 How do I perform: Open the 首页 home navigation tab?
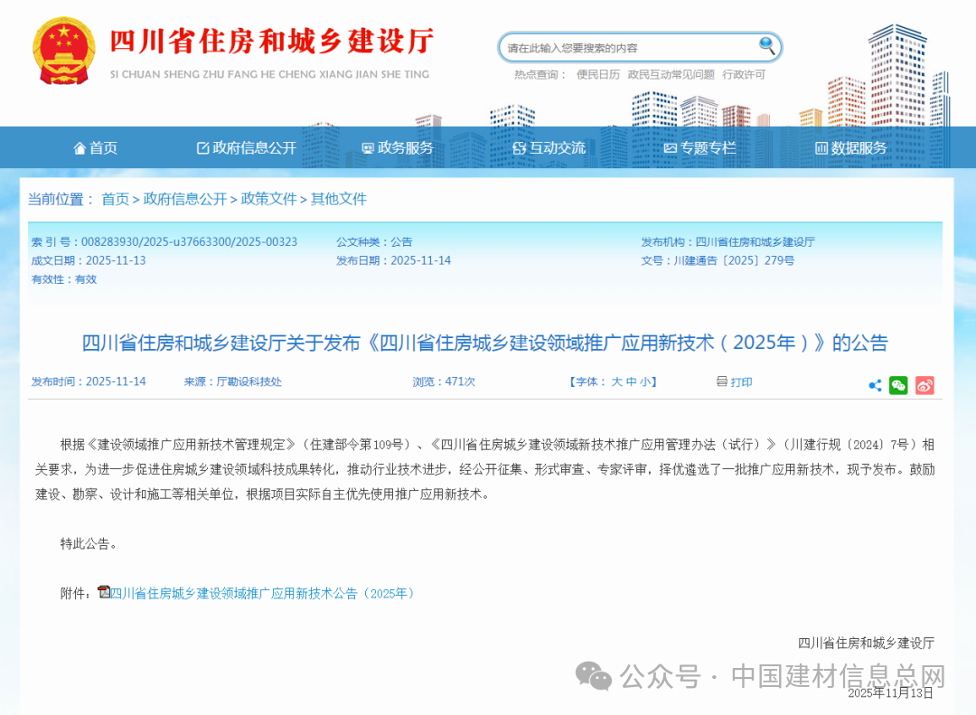(95, 148)
